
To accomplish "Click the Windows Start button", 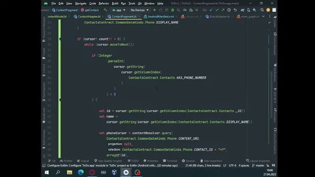I will point(47,173).
